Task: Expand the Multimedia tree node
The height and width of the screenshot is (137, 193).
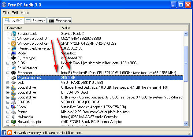Action: point(8,117)
